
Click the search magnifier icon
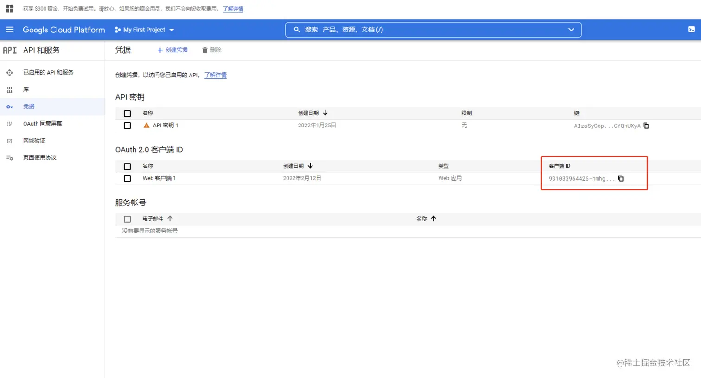(297, 30)
